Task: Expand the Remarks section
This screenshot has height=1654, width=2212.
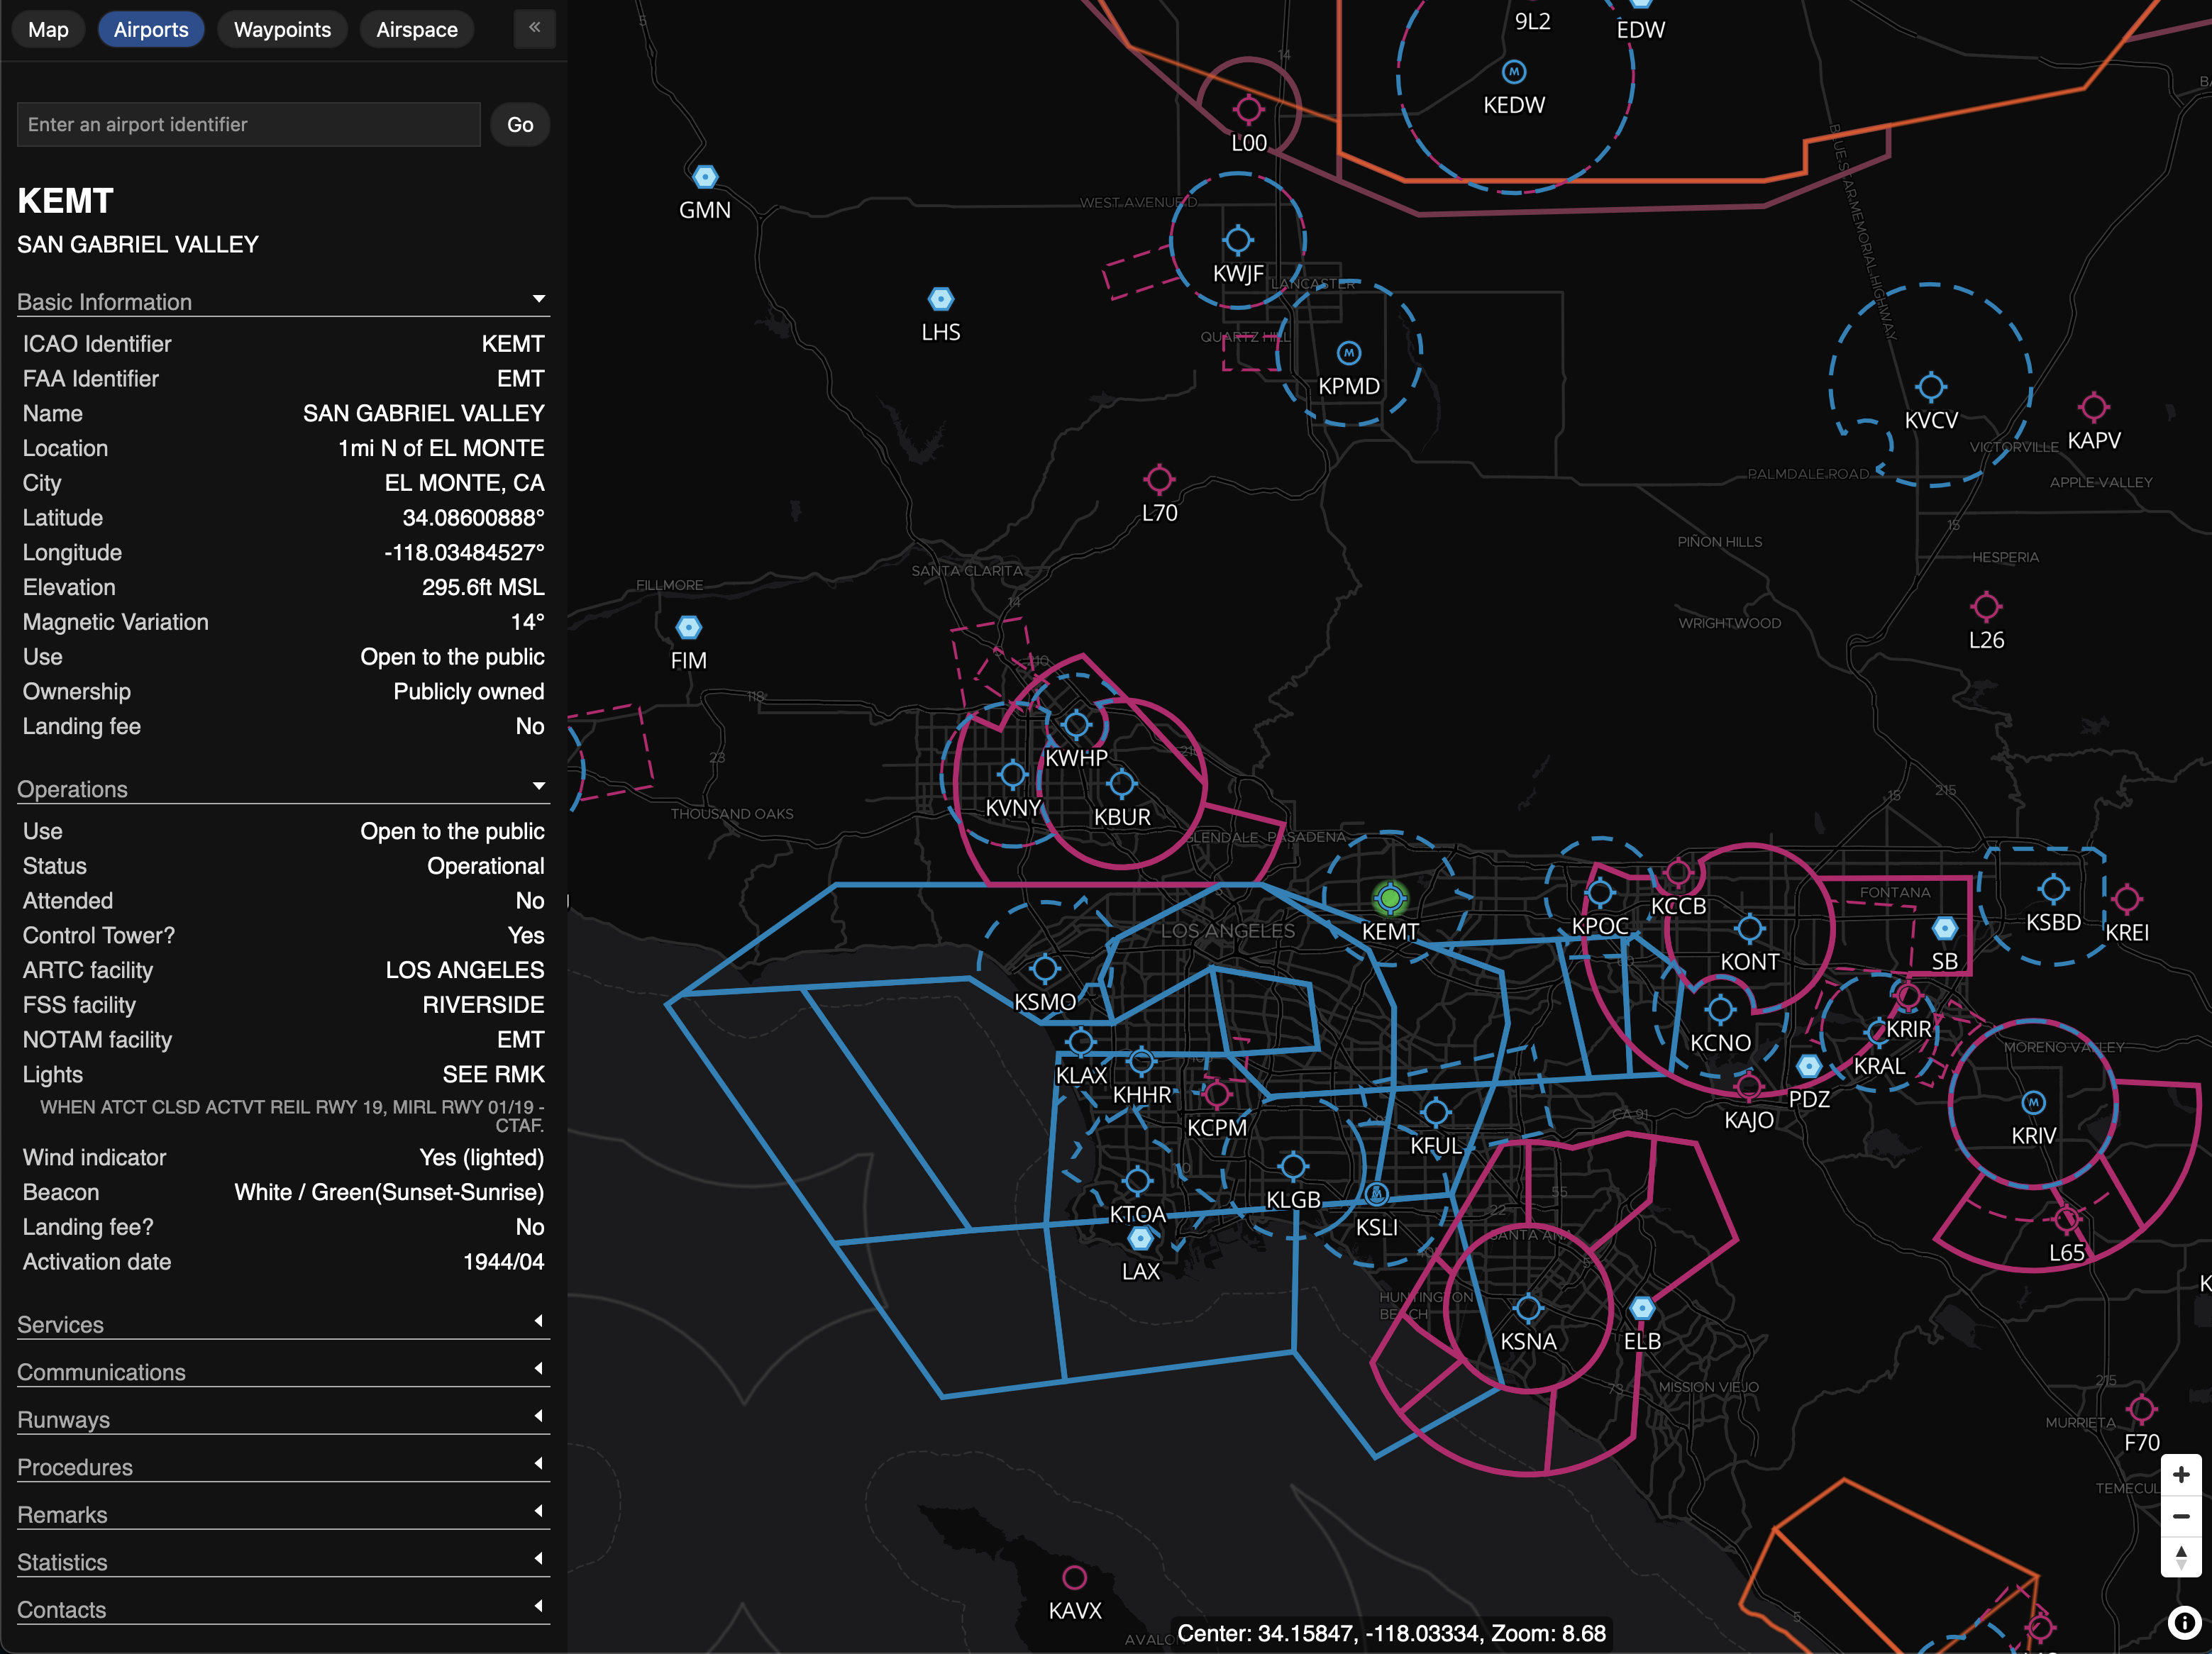Action: (x=283, y=1514)
